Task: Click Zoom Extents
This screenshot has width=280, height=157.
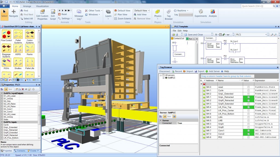Action: (123, 19)
